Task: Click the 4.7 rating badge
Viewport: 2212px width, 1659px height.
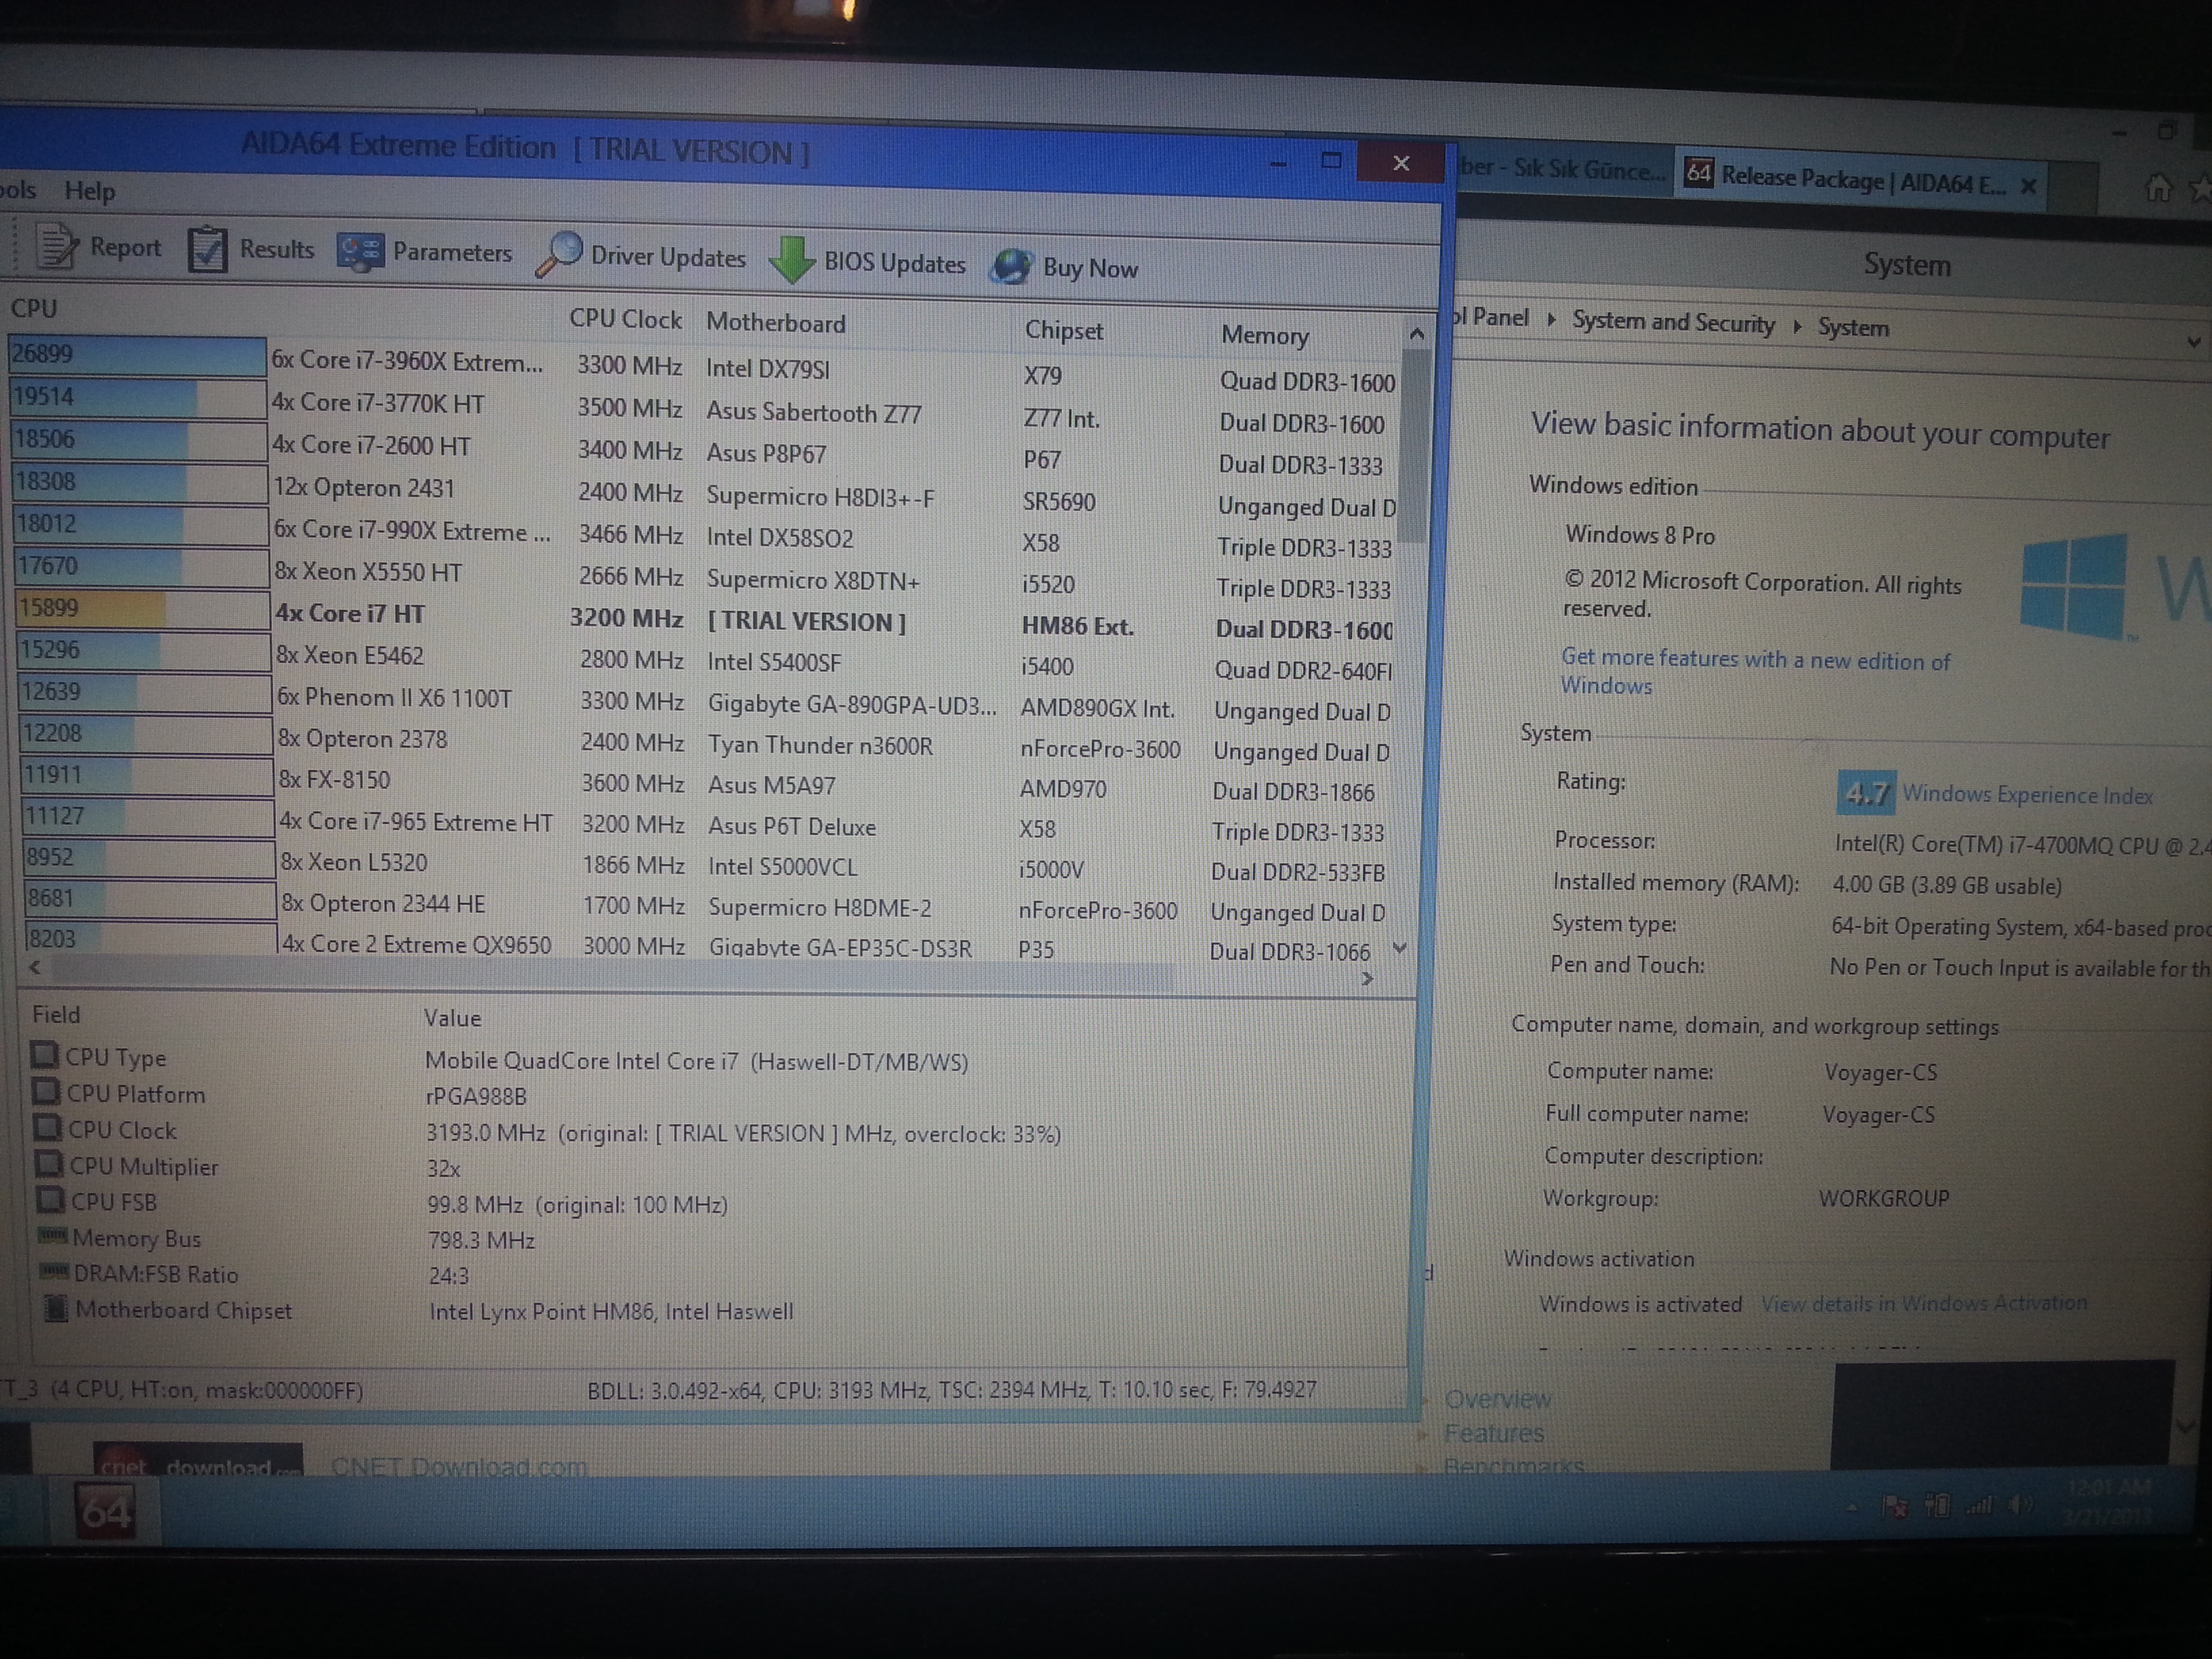Action: click(x=1866, y=793)
